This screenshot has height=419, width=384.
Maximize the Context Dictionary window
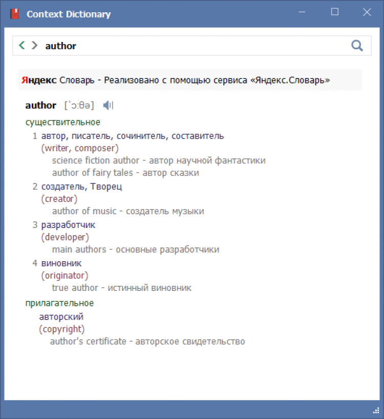[x=335, y=12]
